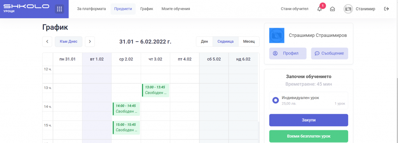Click the чт 3.02 column header
The width and height of the screenshot is (398, 143).
(x=155, y=59)
